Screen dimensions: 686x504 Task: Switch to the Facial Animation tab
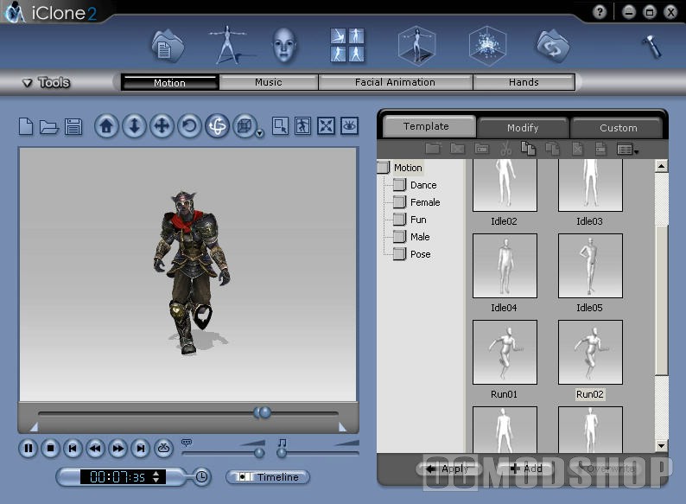(395, 82)
